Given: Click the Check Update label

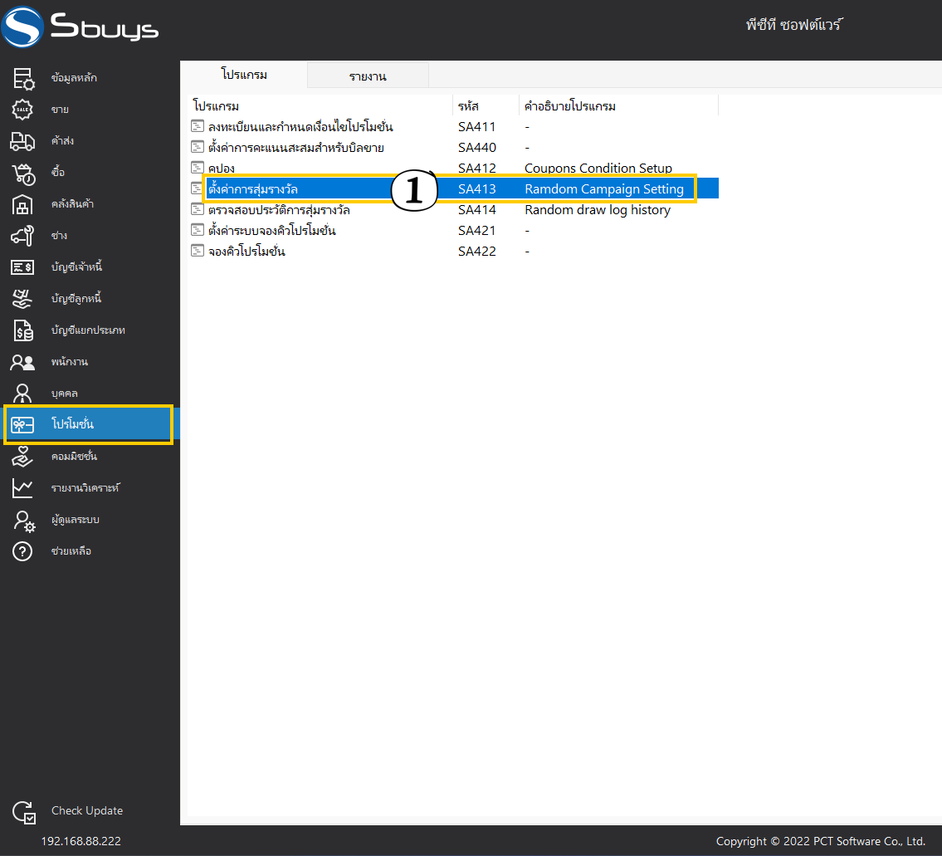Looking at the screenshot, I should 87,810.
